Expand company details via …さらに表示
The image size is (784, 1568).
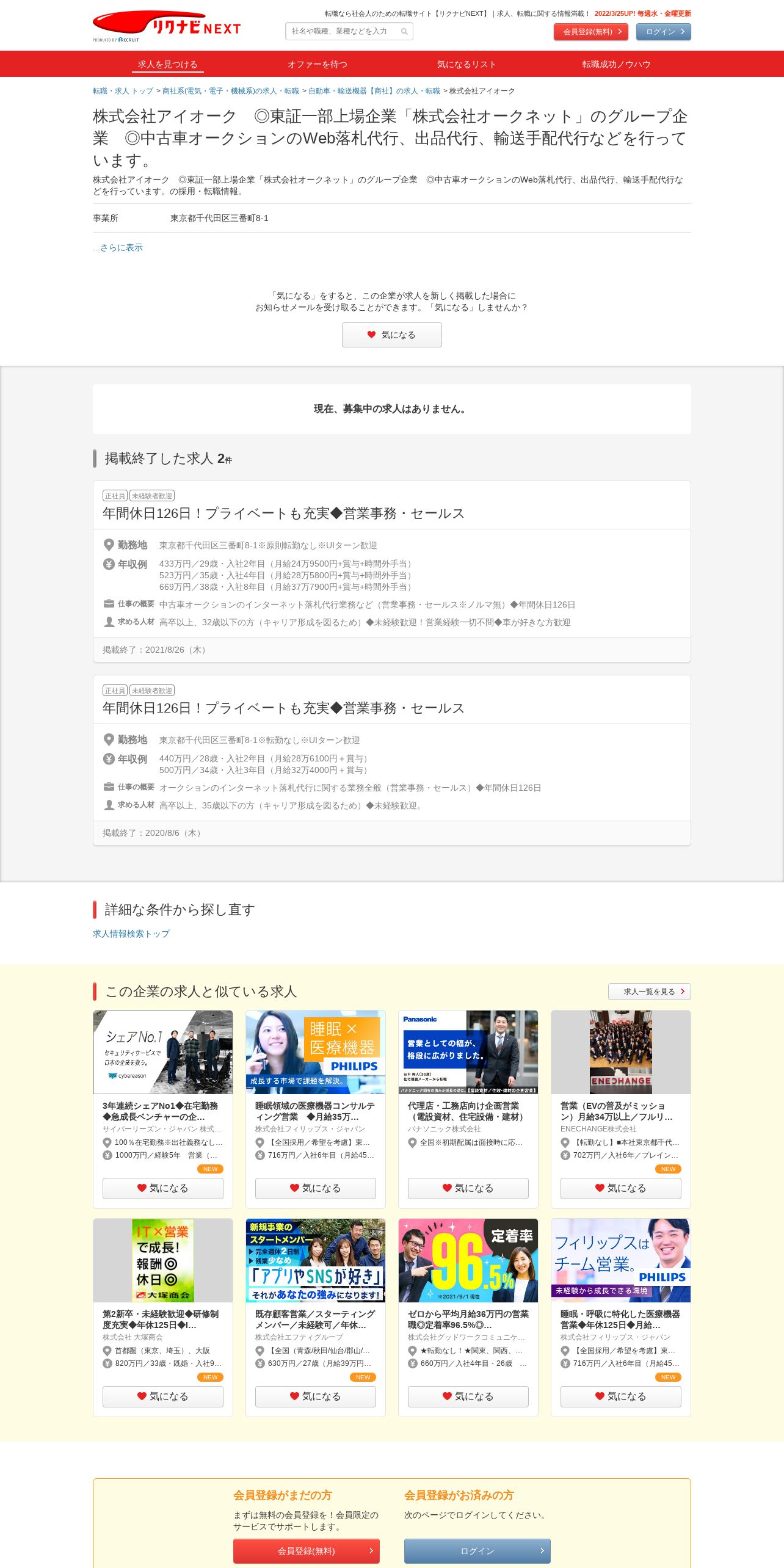118,247
